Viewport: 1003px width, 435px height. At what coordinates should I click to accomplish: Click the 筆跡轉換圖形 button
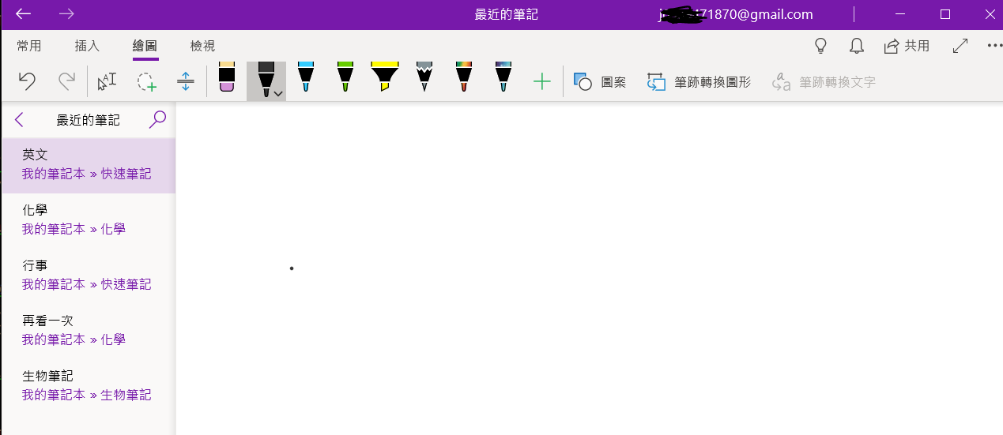tap(699, 81)
